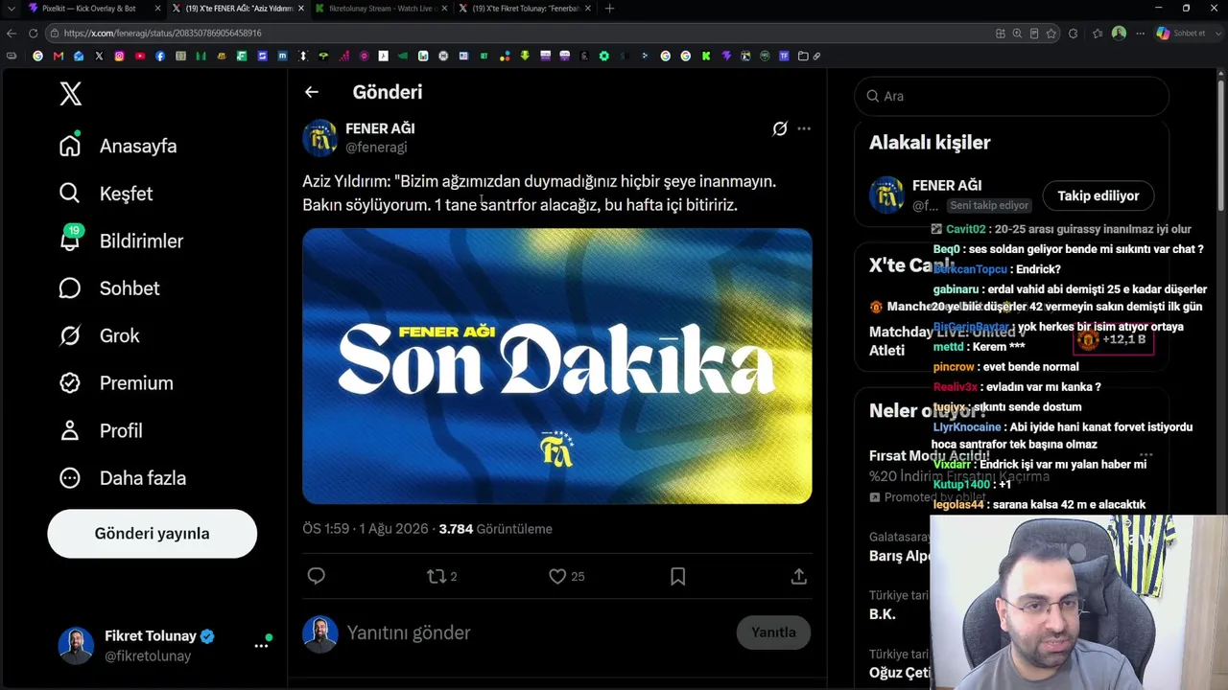Select the X'te FENER AĞI browser tab

tap(236, 9)
